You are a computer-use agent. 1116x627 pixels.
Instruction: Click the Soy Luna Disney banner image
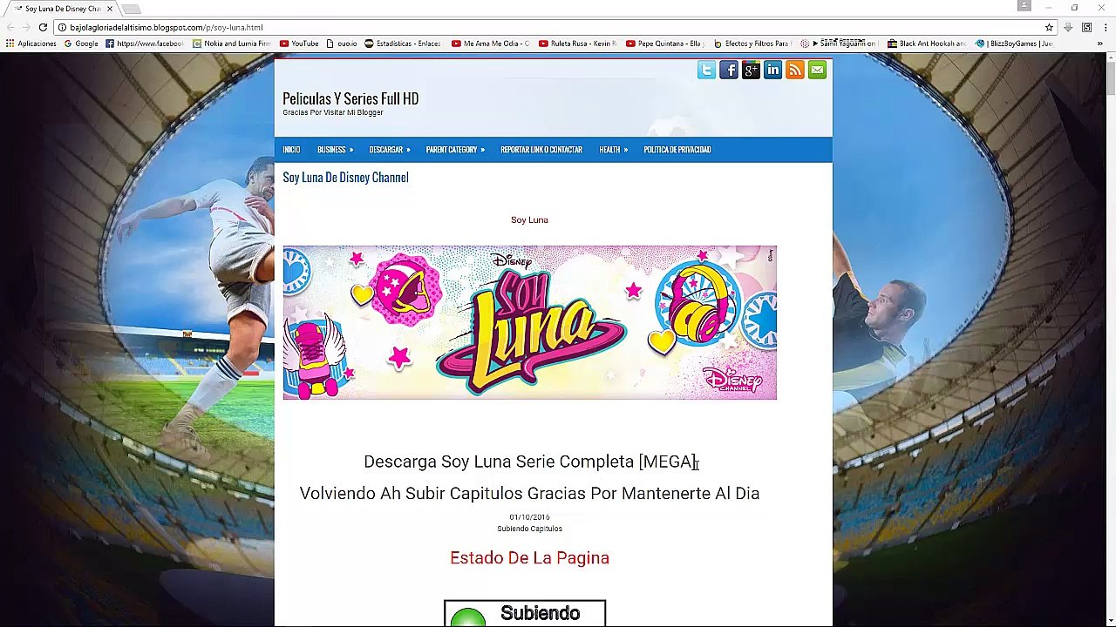(529, 322)
